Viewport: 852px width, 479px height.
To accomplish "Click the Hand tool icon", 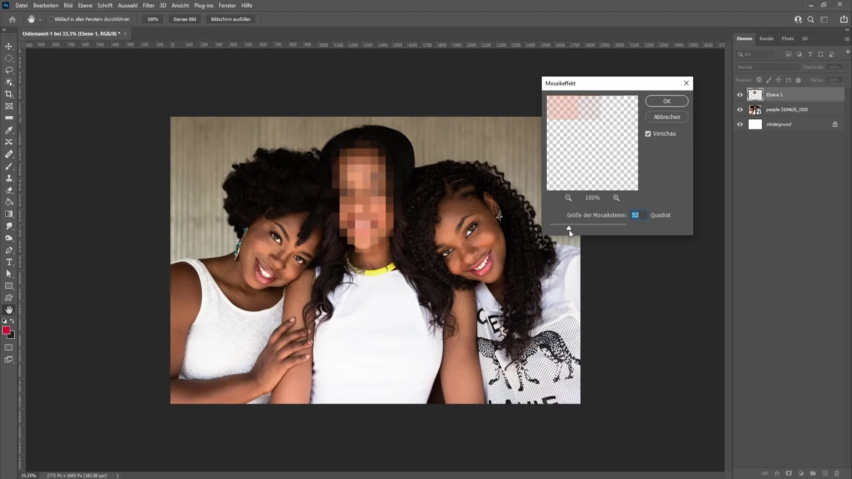I will 9,310.
